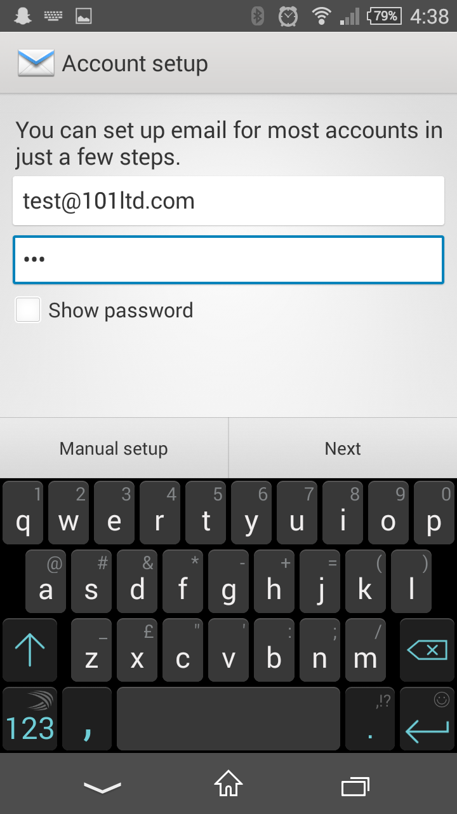Focus the email address field
The width and height of the screenshot is (457, 814).
click(x=228, y=201)
